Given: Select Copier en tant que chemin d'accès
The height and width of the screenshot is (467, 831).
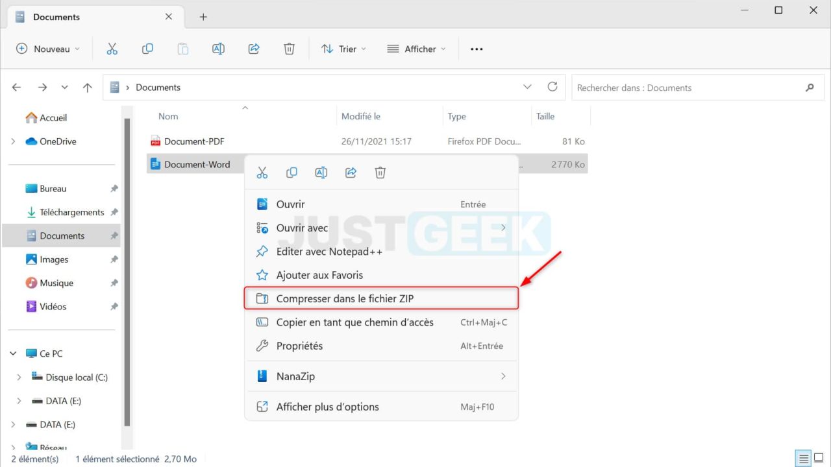Looking at the screenshot, I should click(x=381, y=322).
